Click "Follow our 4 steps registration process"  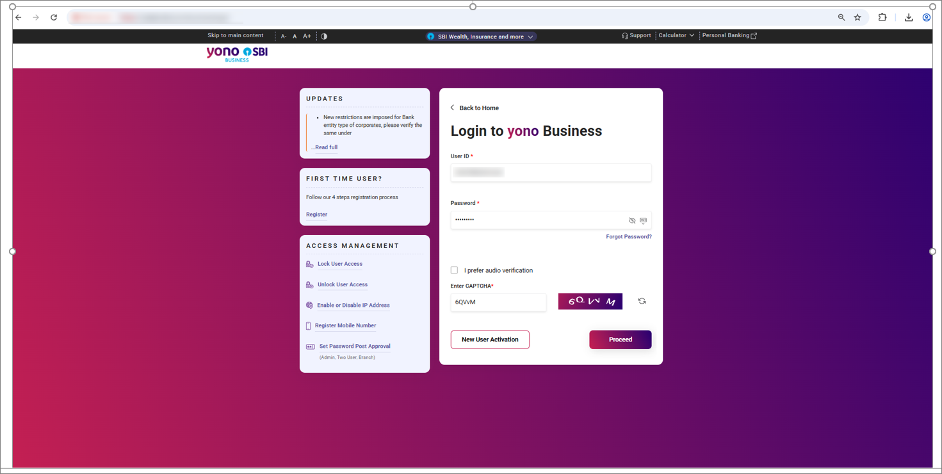[352, 197]
